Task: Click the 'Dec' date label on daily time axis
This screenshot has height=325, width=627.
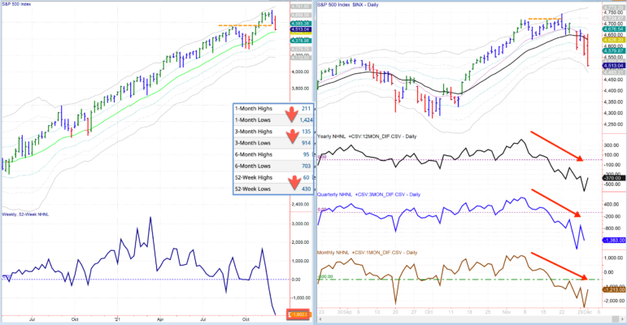Action: point(587,312)
